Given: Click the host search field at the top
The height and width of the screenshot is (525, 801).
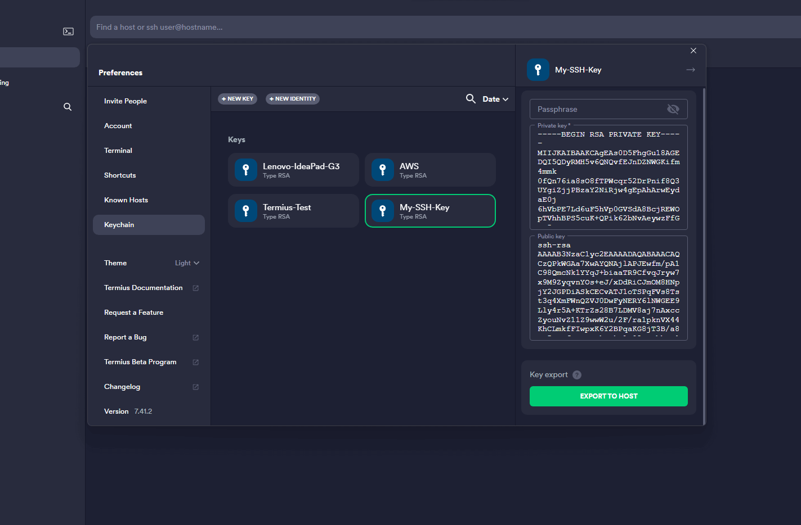Looking at the screenshot, I should coord(394,26).
